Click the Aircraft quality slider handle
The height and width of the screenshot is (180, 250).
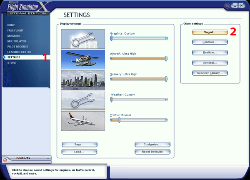click(x=166, y=58)
